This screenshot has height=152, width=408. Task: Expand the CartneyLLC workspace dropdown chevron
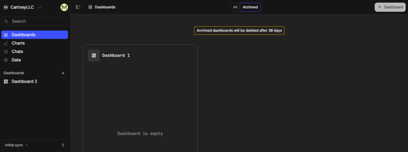[39, 8]
